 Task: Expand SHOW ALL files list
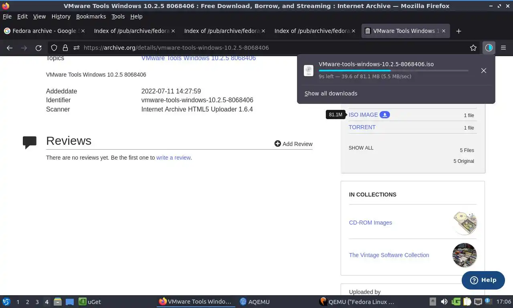pos(361,148)
